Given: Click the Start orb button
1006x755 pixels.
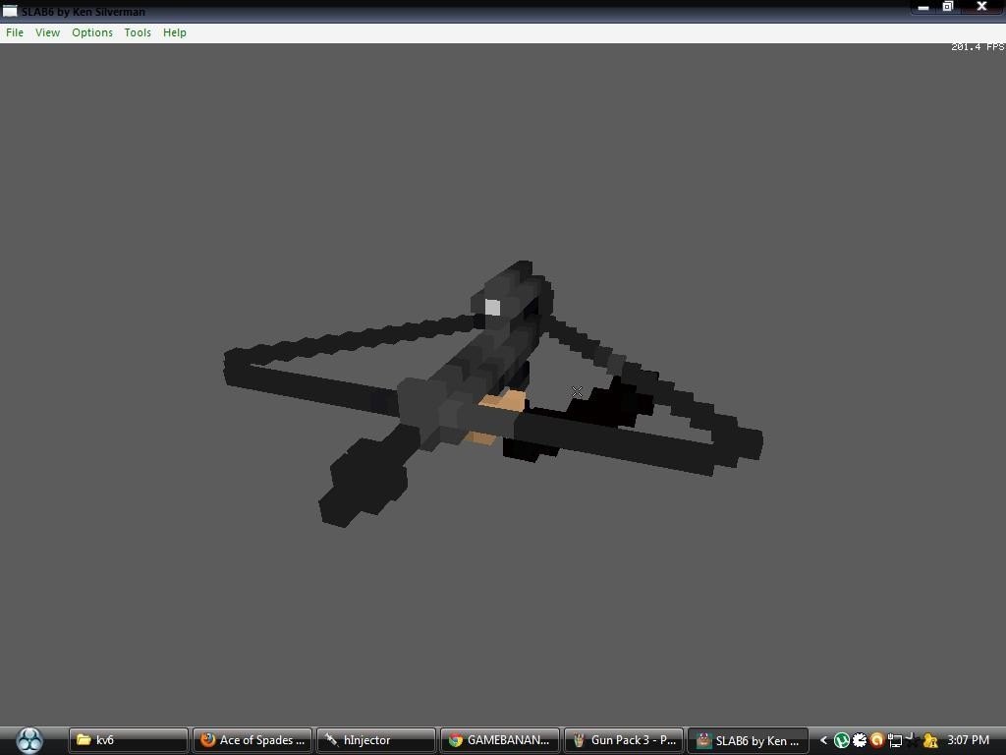Looking at the screenshot, I should tap(29, 739).
